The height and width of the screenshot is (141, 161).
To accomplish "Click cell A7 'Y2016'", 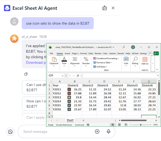I will click(x=60, y=109).
